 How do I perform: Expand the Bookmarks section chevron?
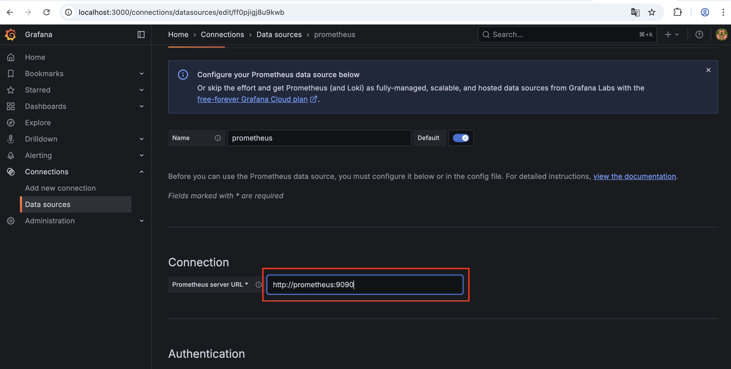coord(142,74)
